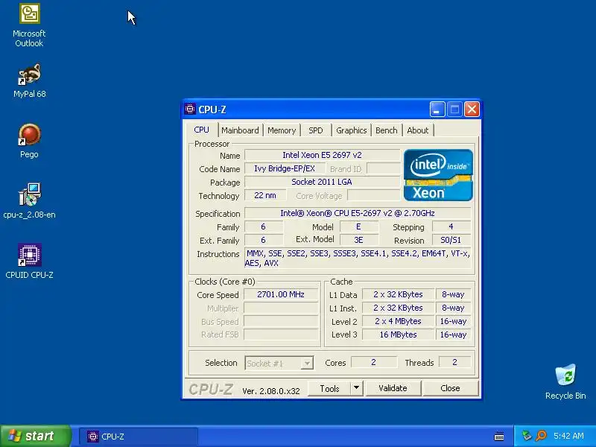Click the package value Socket 2011 LGA

(323, 182)
